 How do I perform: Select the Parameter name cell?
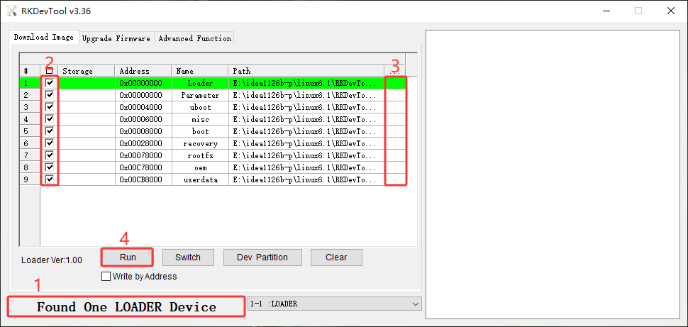(x=200, y=95)
